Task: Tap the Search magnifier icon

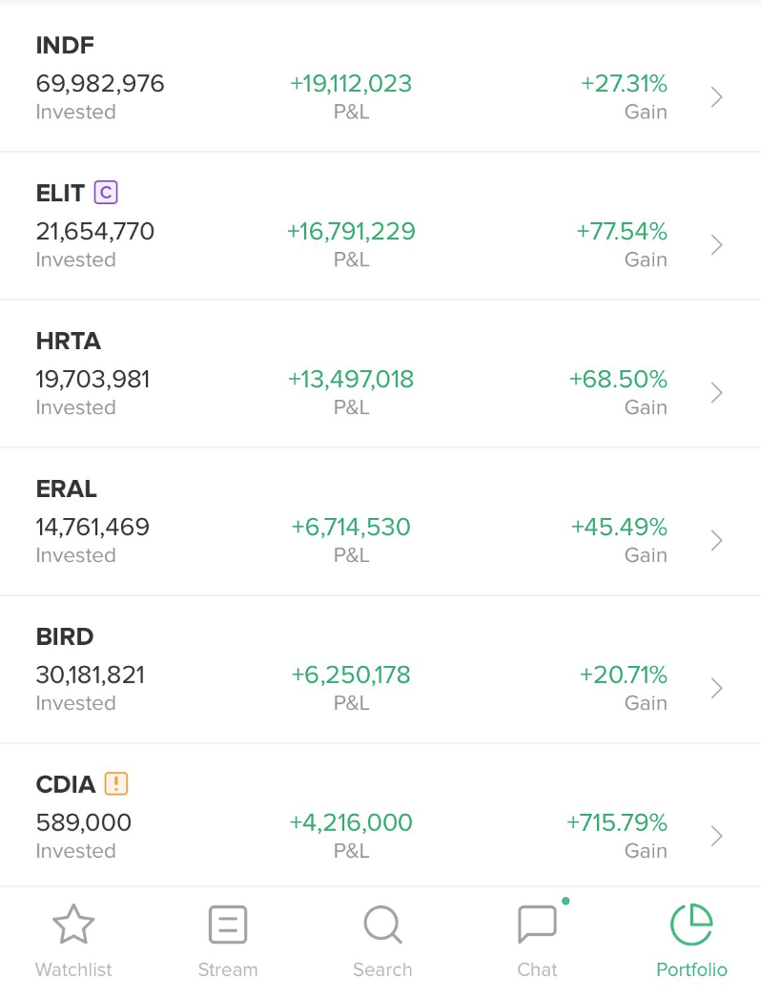Action: (x=382, y=925)
